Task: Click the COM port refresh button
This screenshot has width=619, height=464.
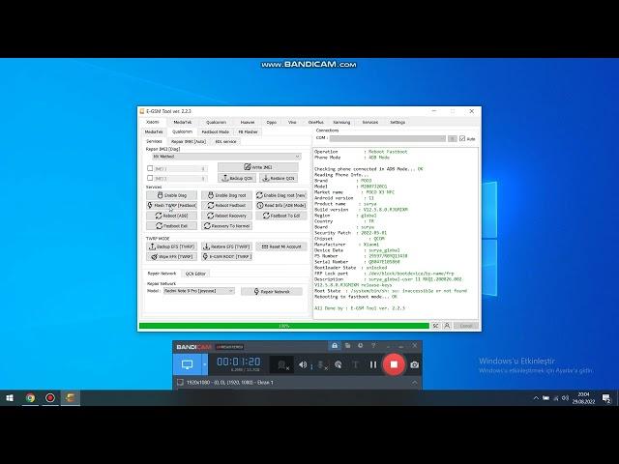Action: 453,139
